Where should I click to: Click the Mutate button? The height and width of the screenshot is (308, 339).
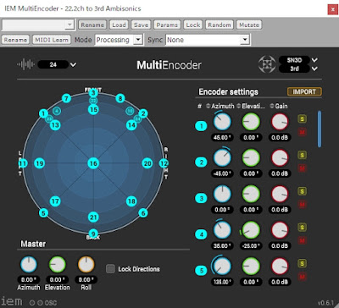click(249, 25)
